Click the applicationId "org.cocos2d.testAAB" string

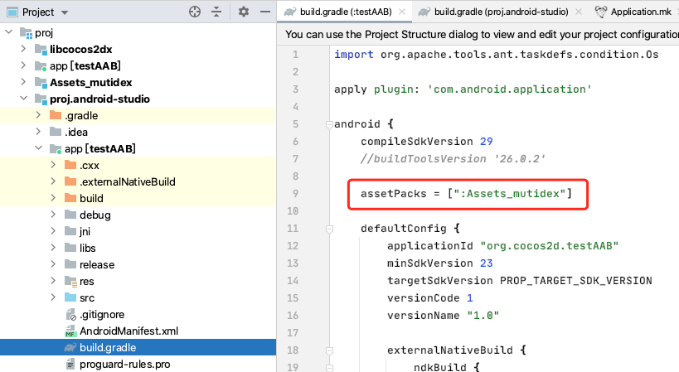(x=550, y=246)
